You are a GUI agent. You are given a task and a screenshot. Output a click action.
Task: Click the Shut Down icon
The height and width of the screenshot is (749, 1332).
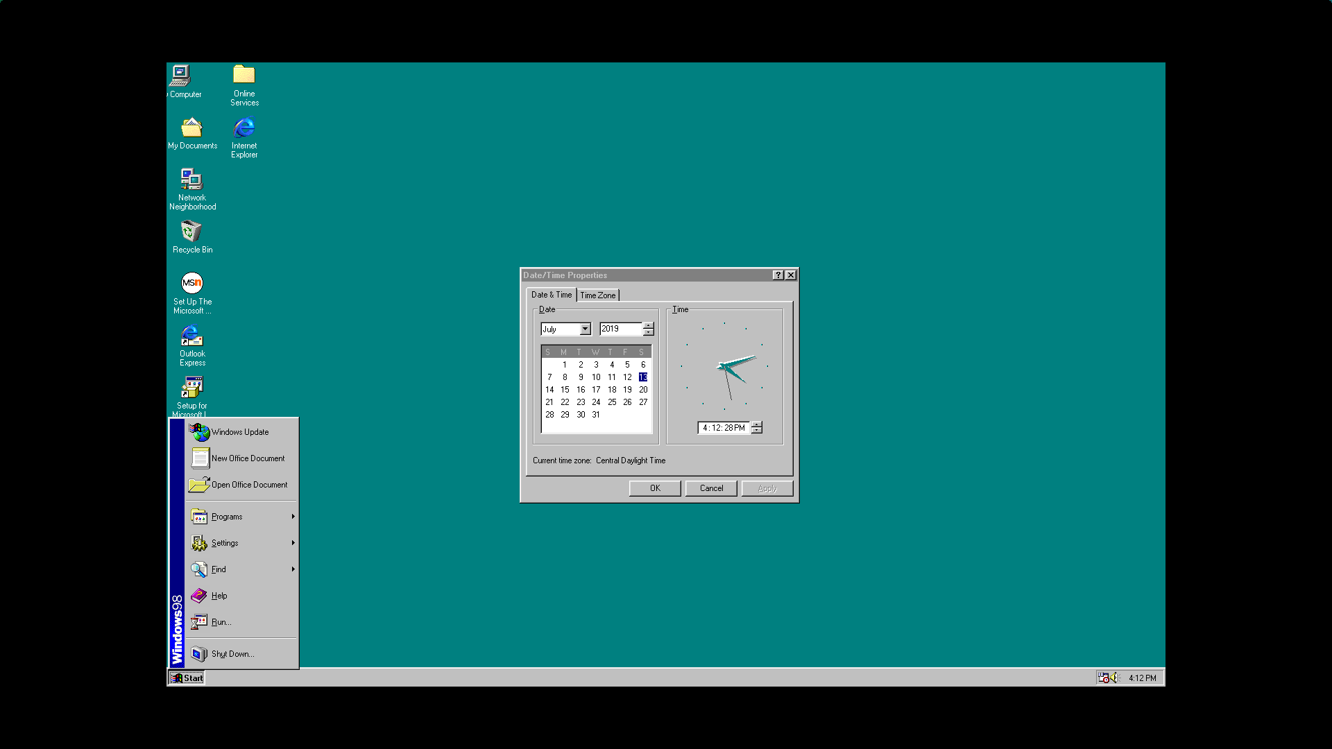[199, 654]
